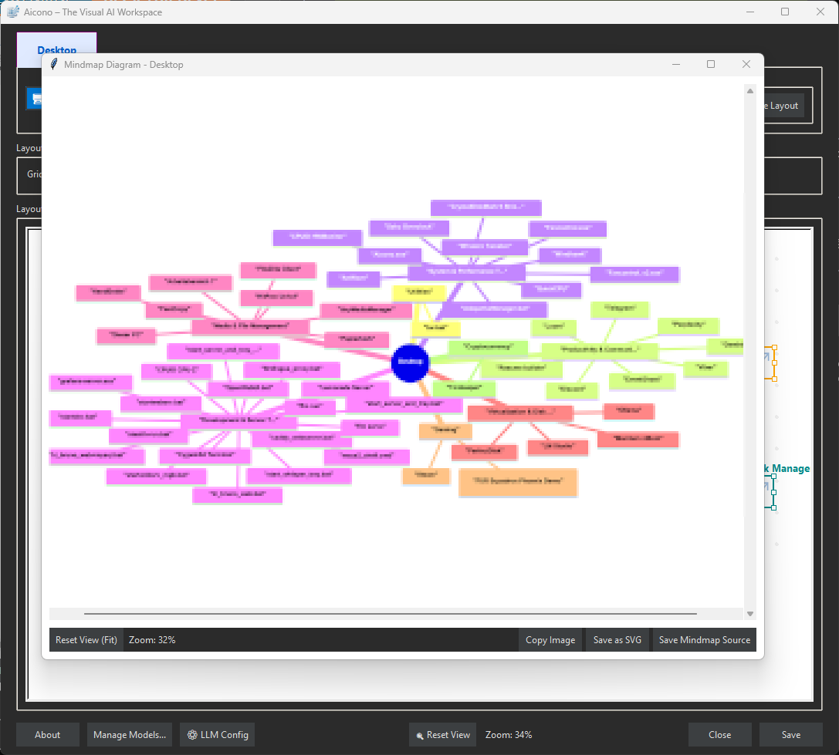Save the diagram as SVG
This screenshot has width=839, height=755.
pyautogui.click(x=617, y=639)
